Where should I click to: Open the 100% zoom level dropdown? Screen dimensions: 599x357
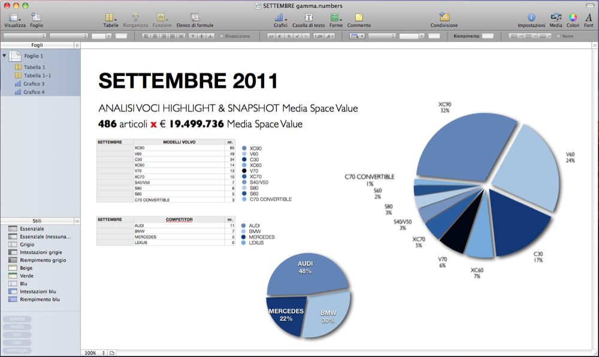(94, 353)
